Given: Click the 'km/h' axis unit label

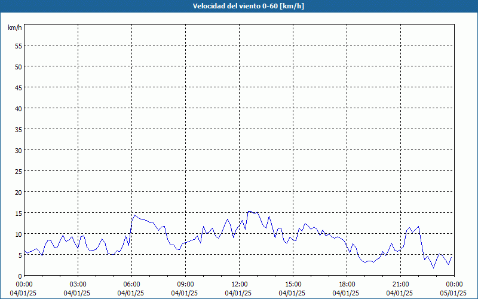Looking at the screenshot, I should click(15, 28).
